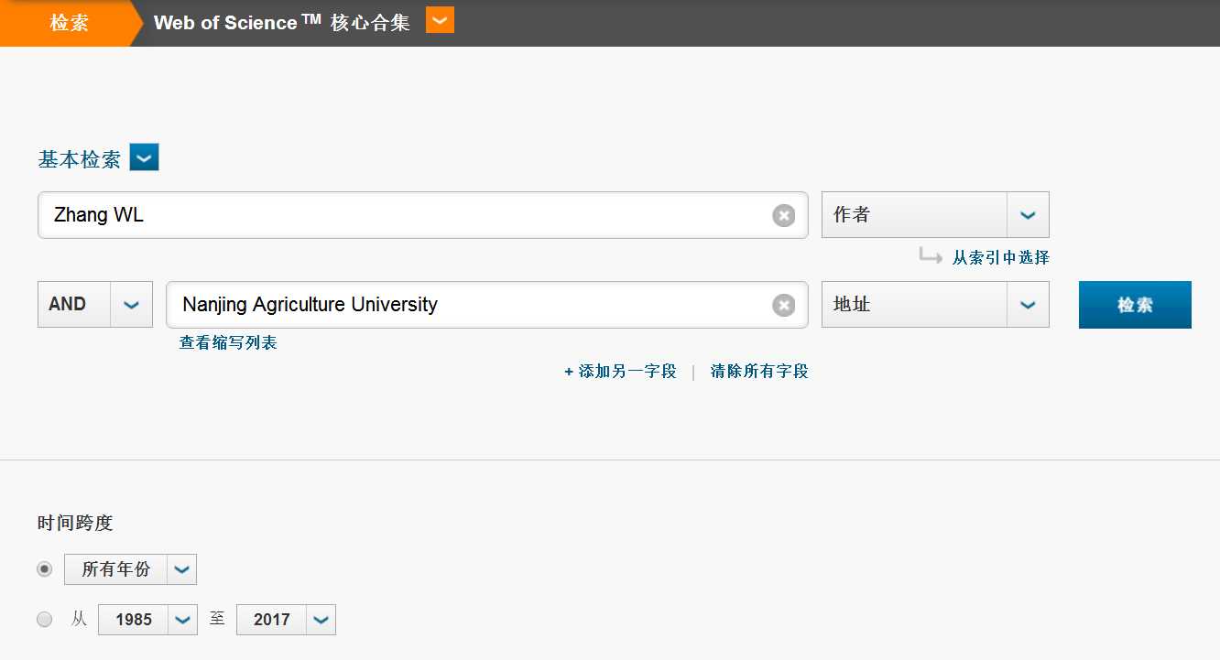1220x660 pixels.
Task: Open the 所有年份 dropdown
Action: [130, 569]
